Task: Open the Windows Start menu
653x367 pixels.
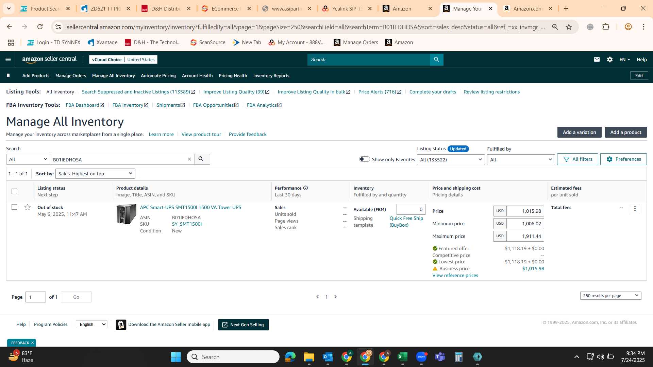Action: [176, 357]
